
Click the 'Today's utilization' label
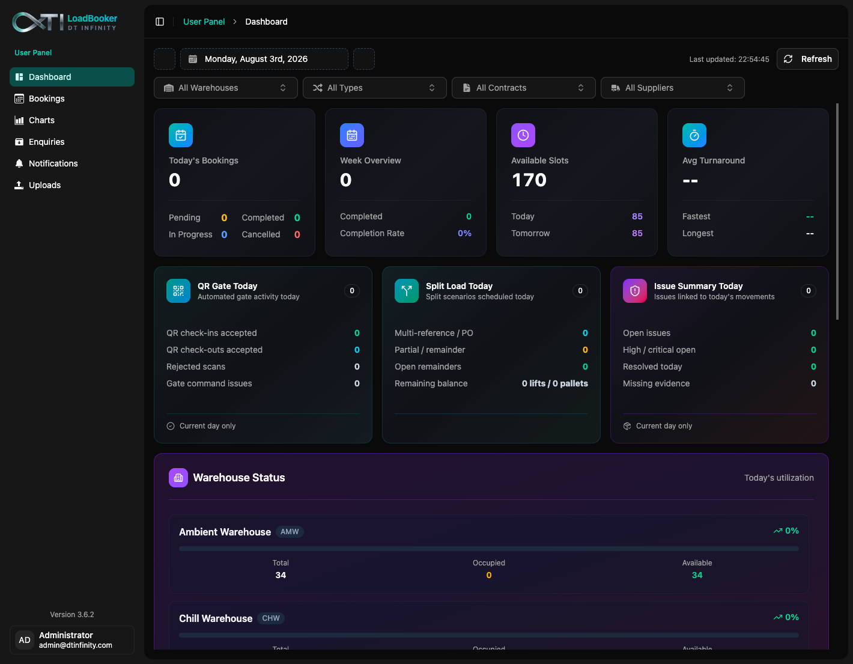tap(779, 478)
